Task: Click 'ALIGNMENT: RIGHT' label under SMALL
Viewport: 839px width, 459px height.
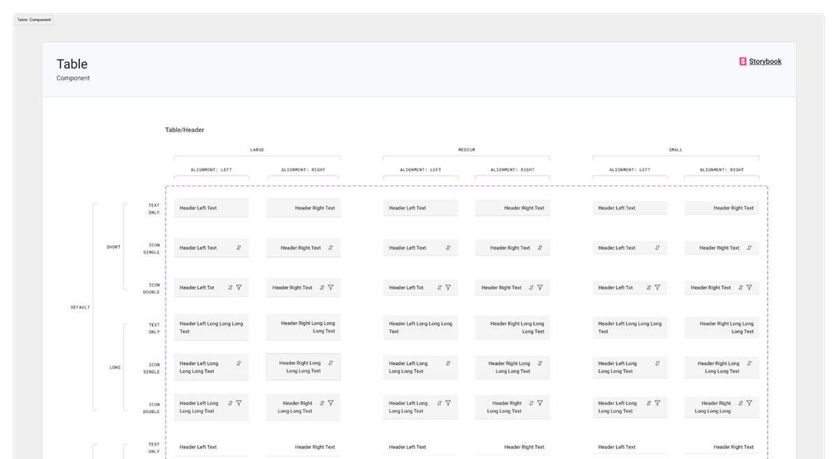Action: tap(722, 170)
